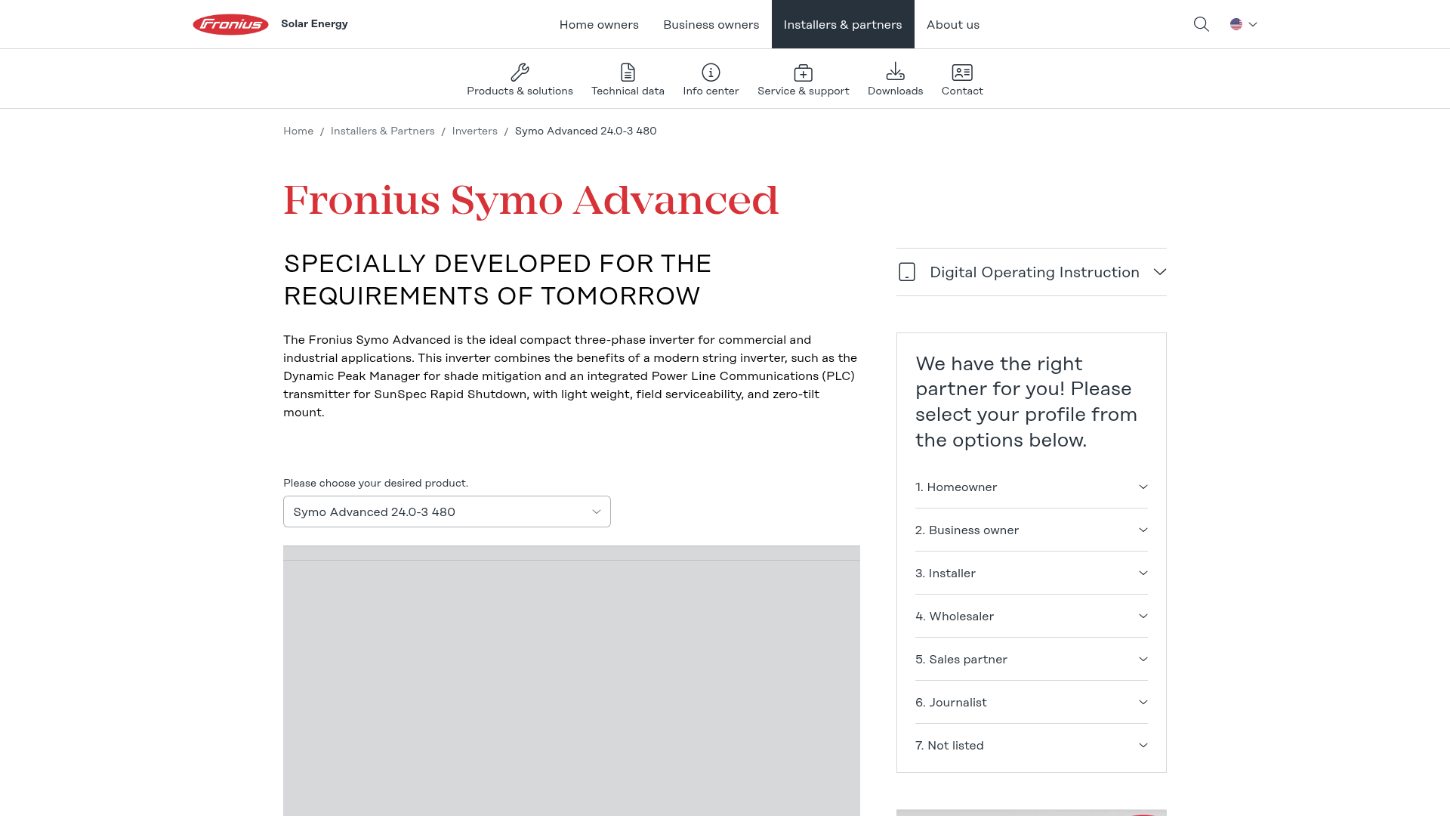The height and width of the screenshot is (816, 1450).
Task: Open the Technical data document icon
Action: point(628,73)
